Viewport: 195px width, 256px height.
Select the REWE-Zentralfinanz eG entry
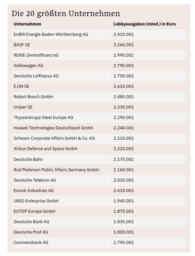click(x=36, y=55)
